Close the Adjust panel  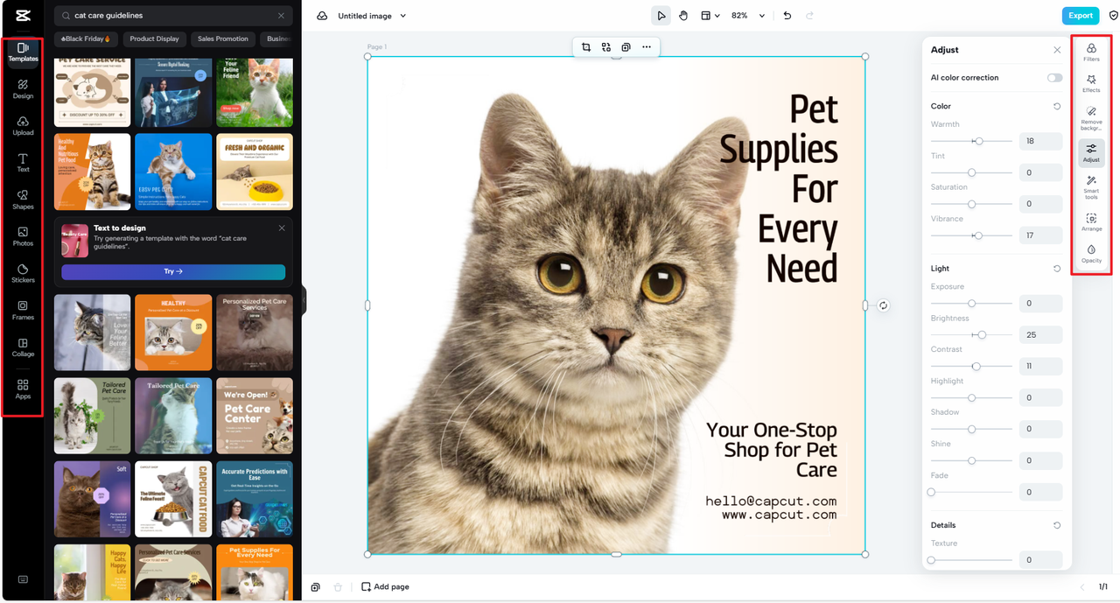1057,50
